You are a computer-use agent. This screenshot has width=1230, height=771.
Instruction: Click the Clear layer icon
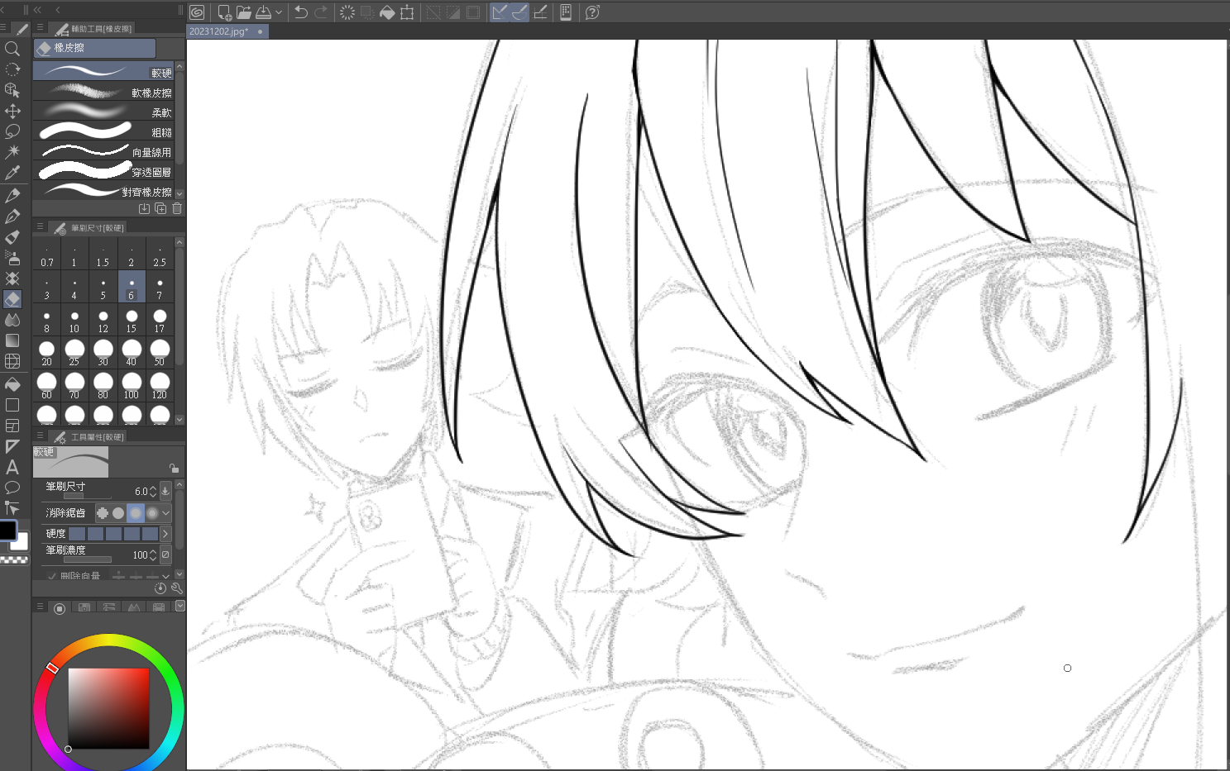347,12
